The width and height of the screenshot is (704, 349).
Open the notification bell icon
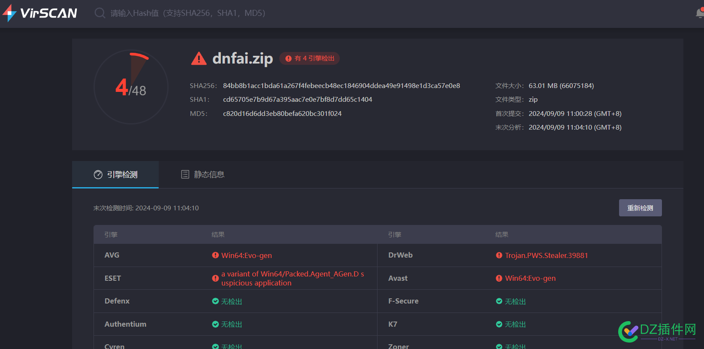click(x=700, y=13)
